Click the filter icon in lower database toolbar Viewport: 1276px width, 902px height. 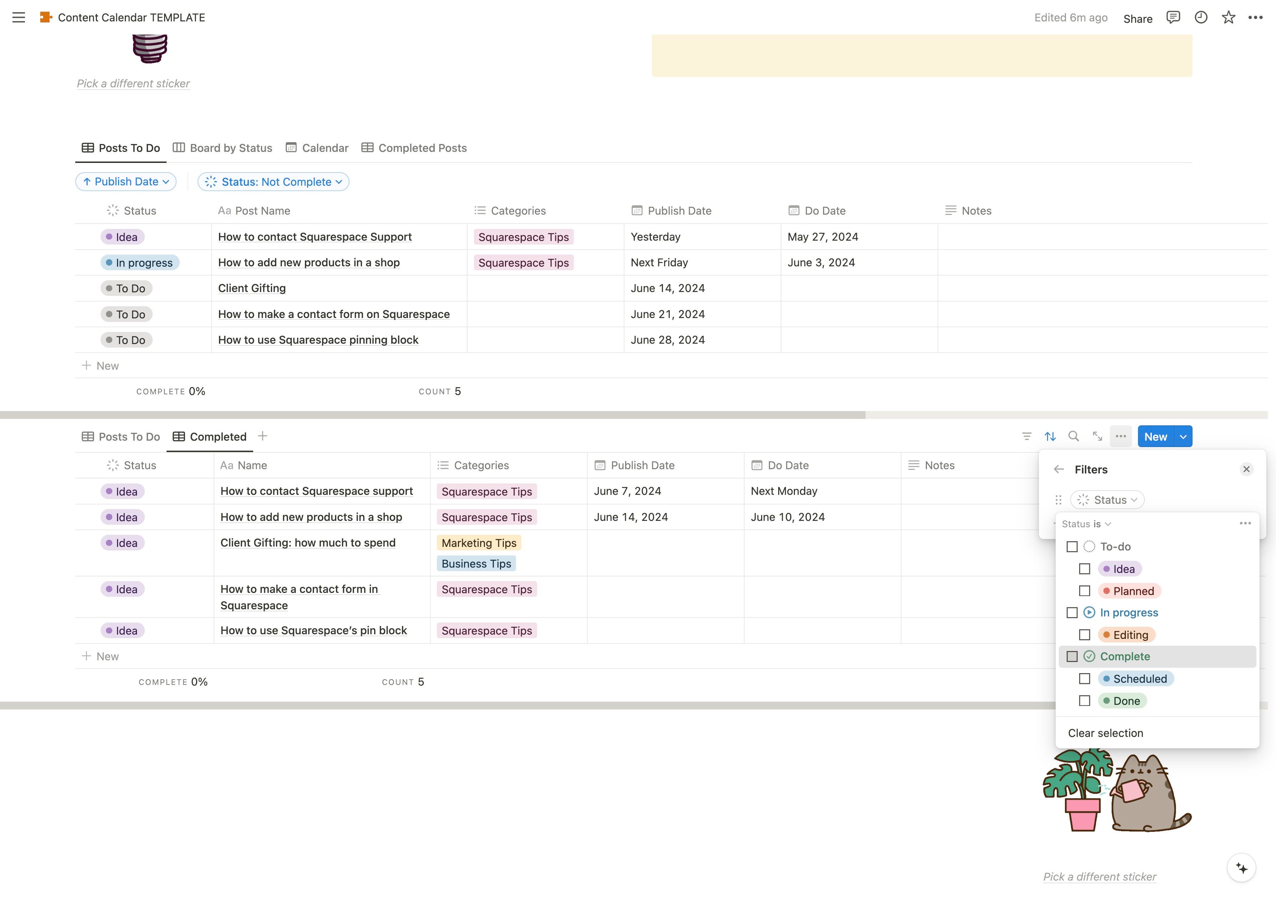1026,437
